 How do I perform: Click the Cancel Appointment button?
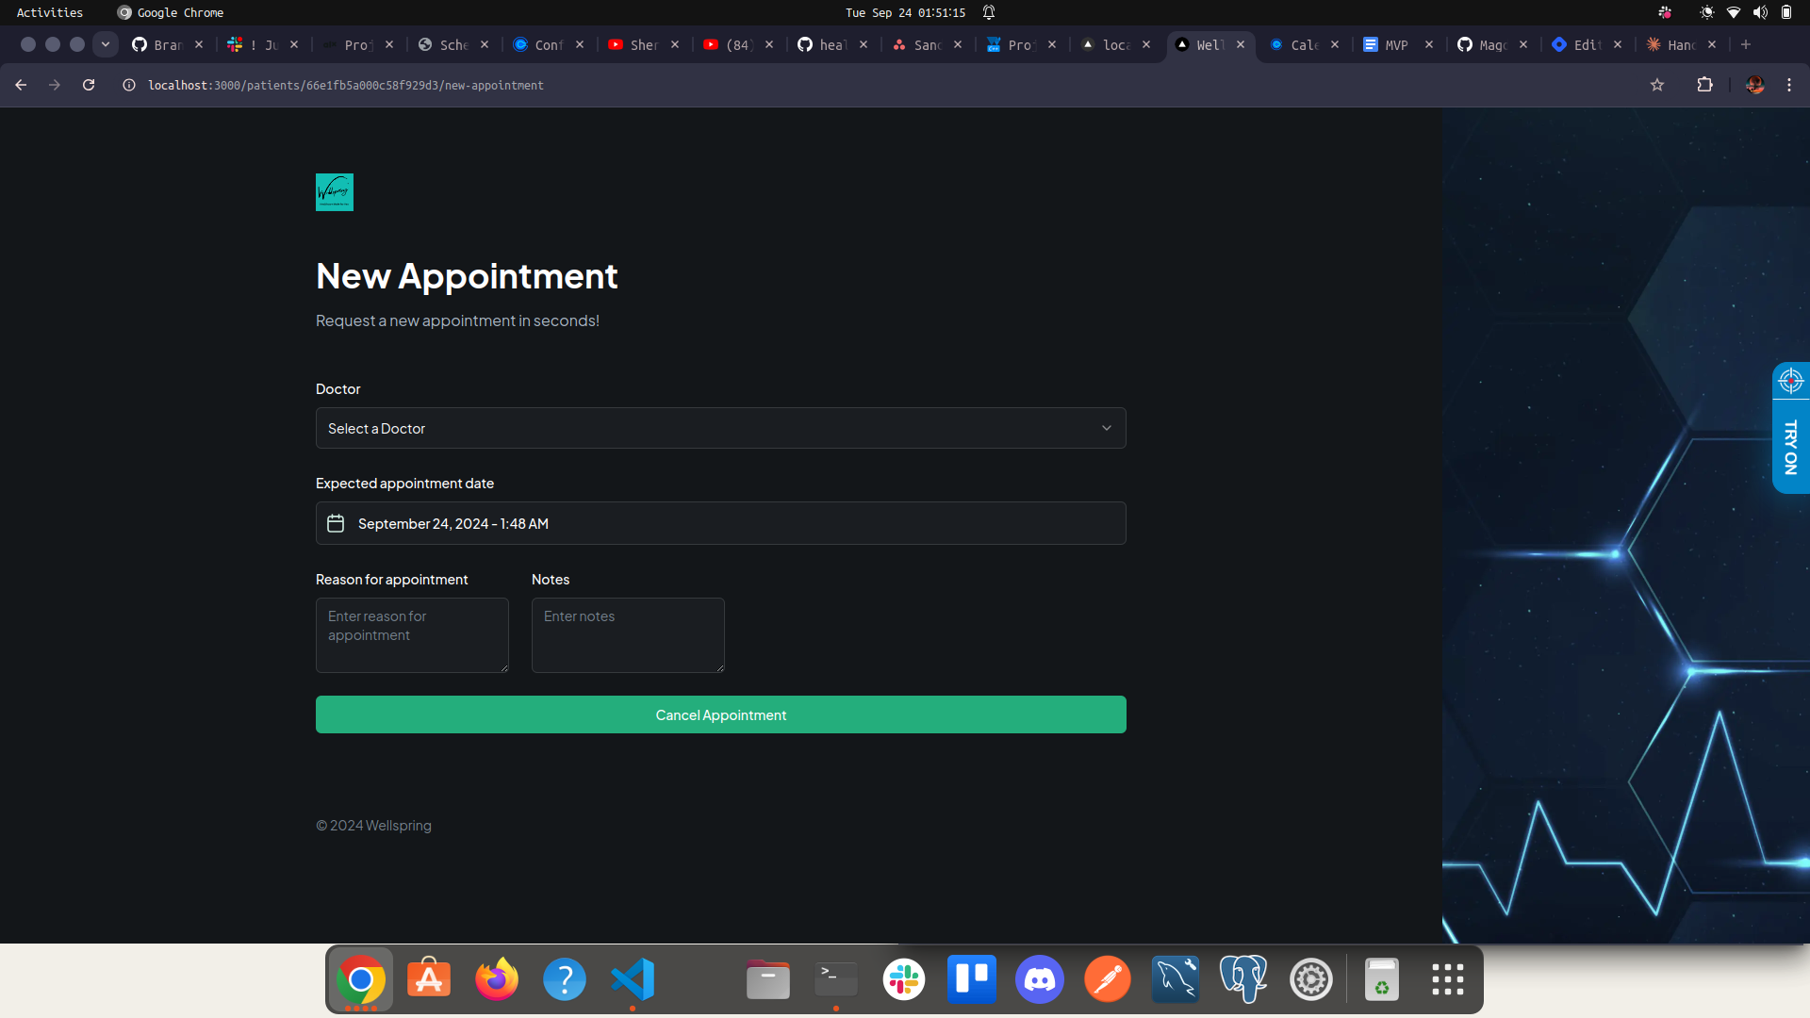click(721, 714)
